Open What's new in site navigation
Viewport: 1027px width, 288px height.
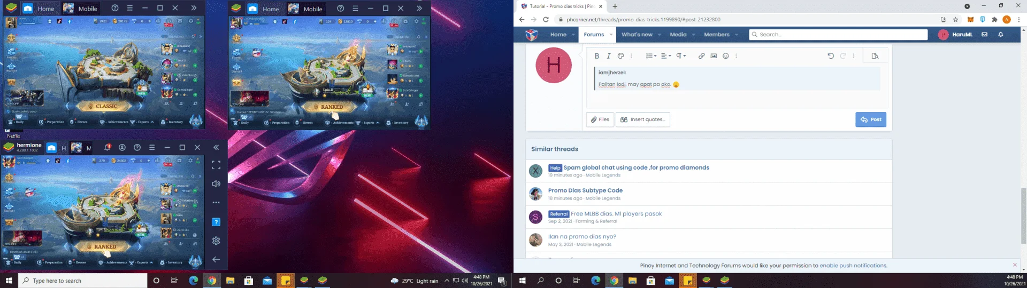tap(637, 35)
